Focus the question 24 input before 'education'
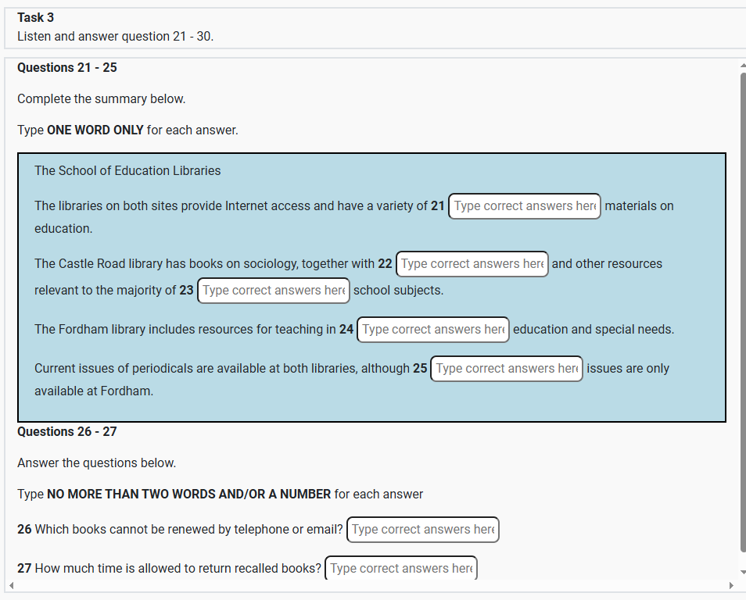The width and height of the screenshot is (746, 600). click(x=433, y=330)
